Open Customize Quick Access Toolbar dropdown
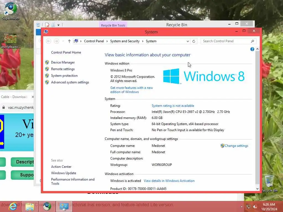 (x=59, y=25)
